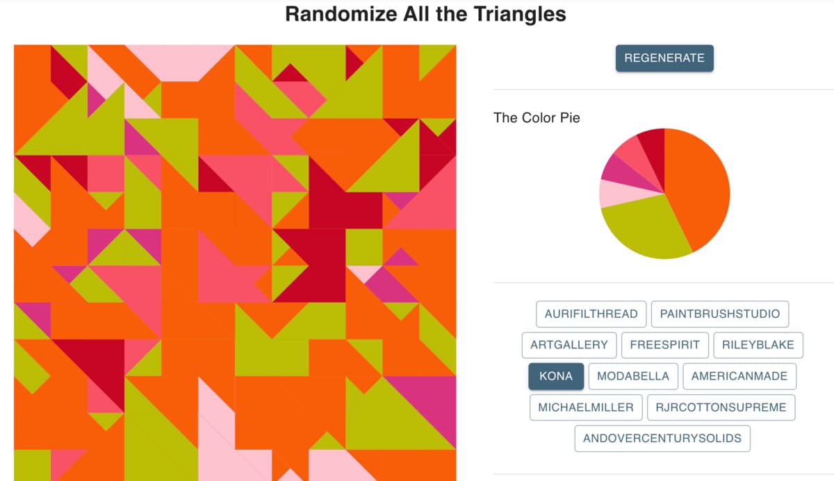The height and width of the screenshot is (481, 834).
Task: Click the REGENERATE button
Action: (664, 58)
